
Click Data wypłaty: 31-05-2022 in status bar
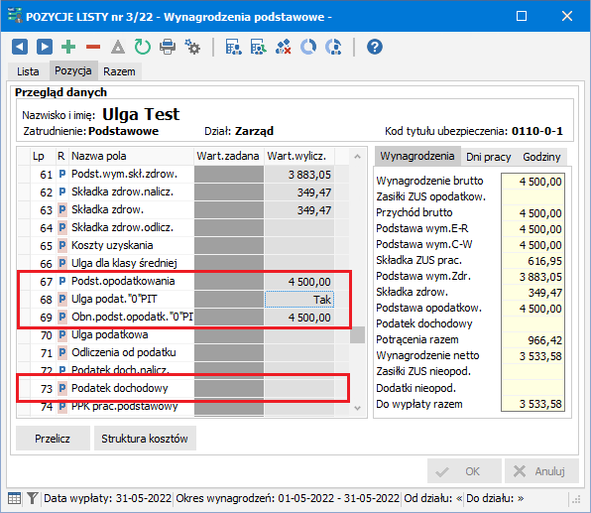[x=107, y=498]
